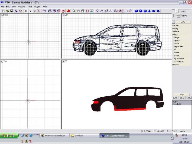
Task: Select the zoom magnifier tool
Action: click(74, 11)
